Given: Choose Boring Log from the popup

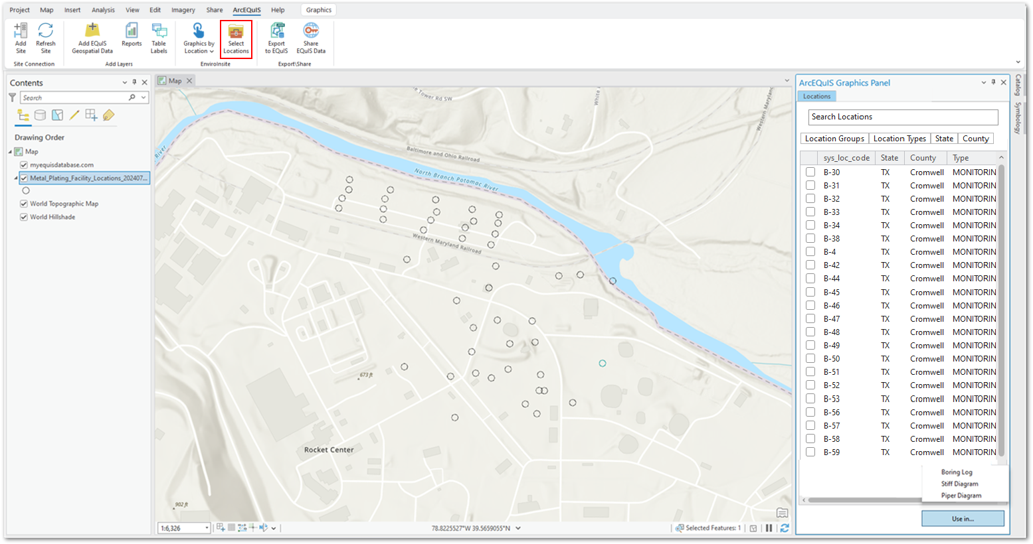Looking at the screenshot, I should click(x=957, y=472).
